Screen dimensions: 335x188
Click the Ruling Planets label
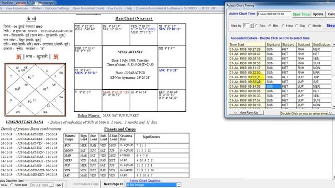pos(88,115)
